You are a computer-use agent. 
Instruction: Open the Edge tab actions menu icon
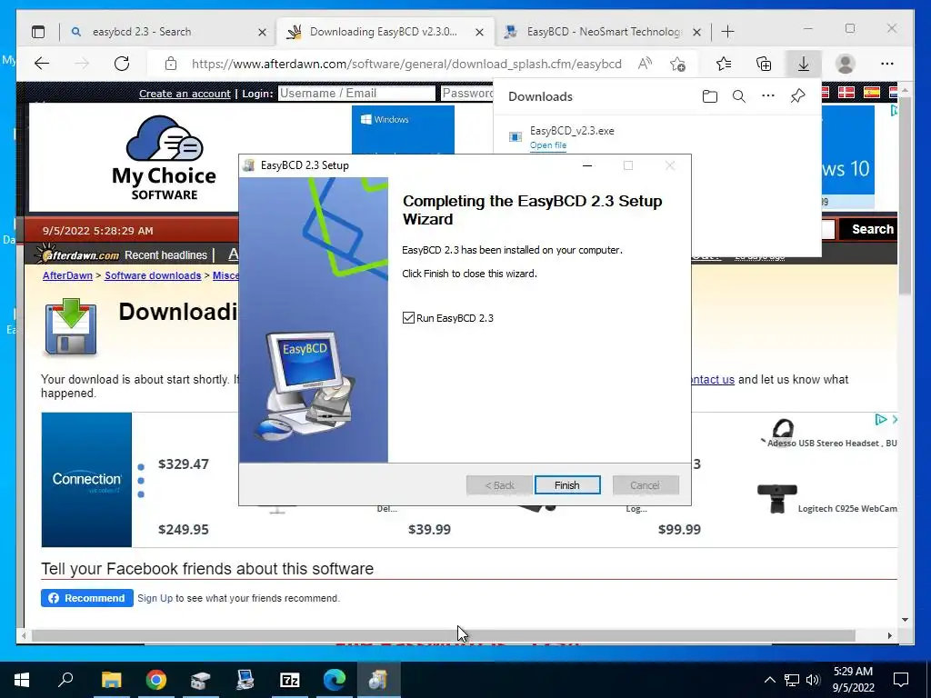38,32
